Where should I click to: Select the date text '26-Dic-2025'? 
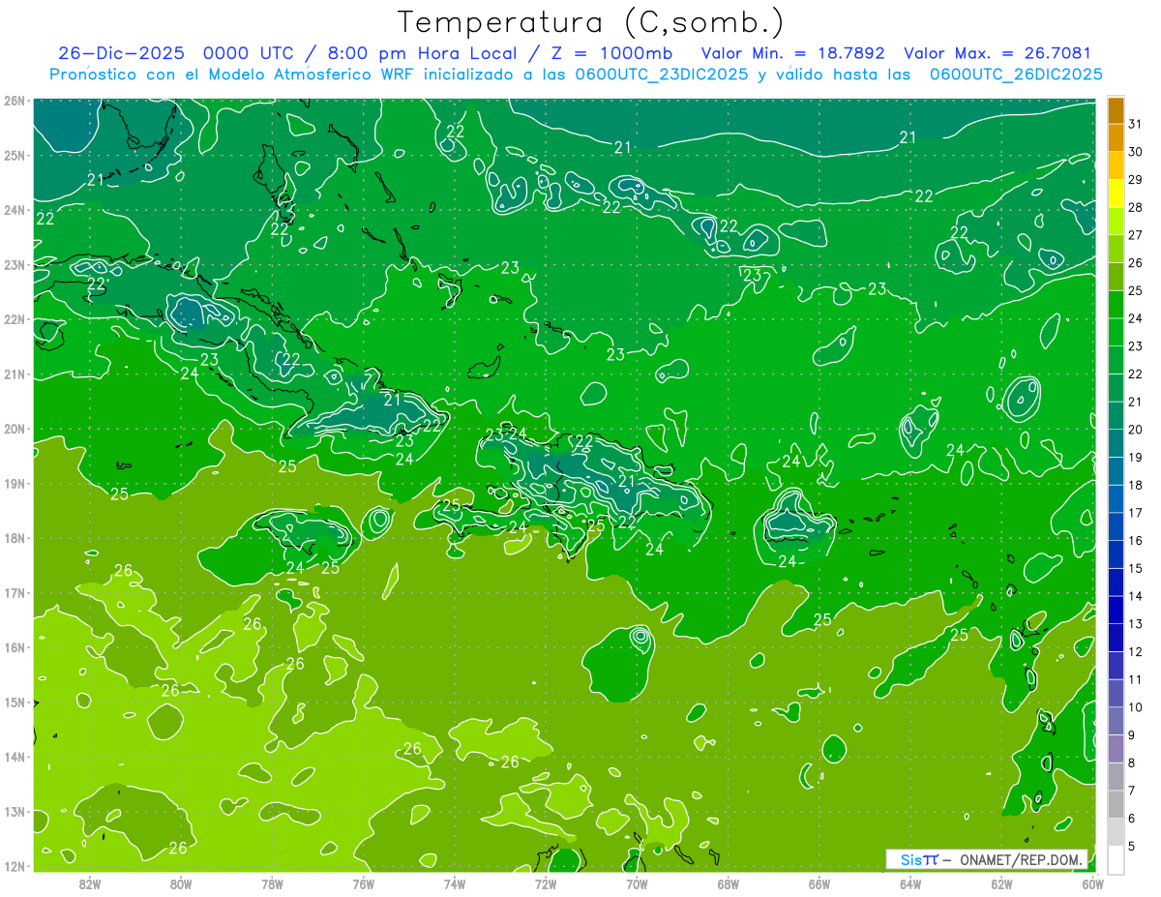tap(120, 53)
